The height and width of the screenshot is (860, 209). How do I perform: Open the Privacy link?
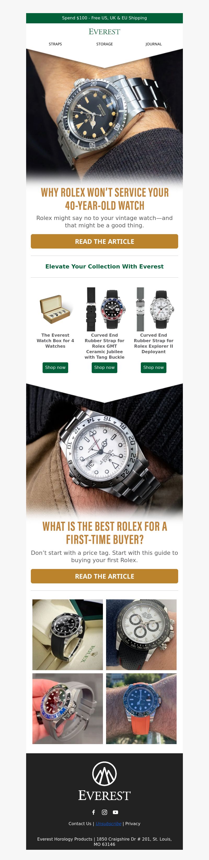click(x=133, y=824)
